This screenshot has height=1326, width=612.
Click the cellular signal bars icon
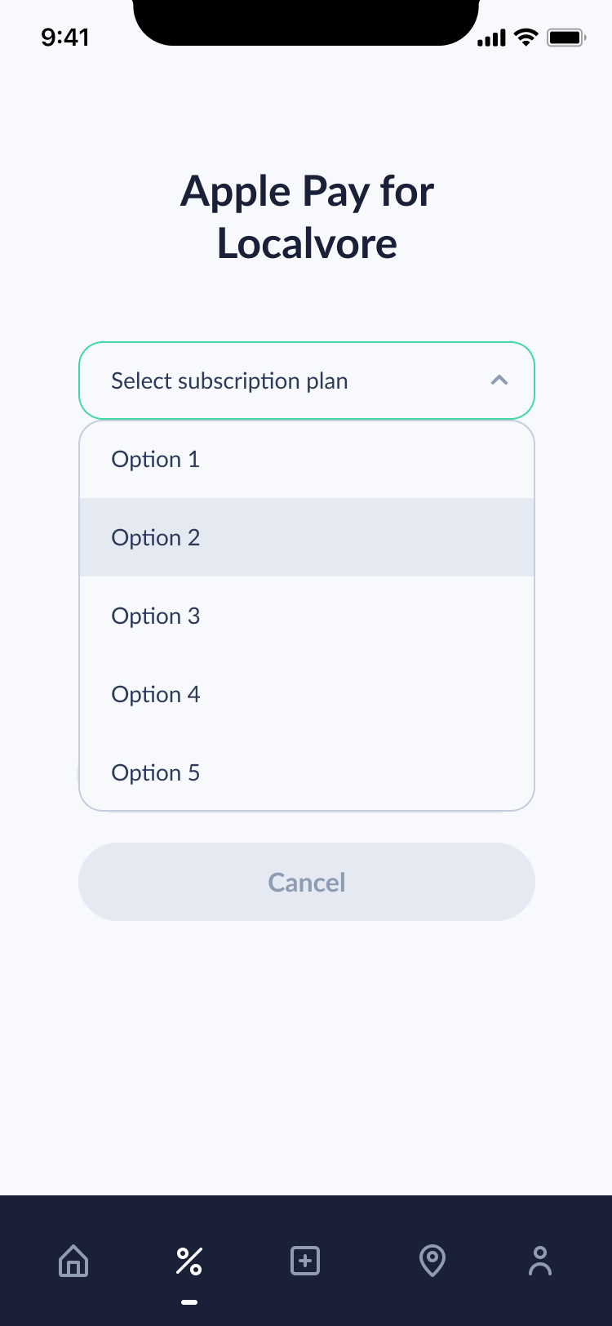point(491,38)
